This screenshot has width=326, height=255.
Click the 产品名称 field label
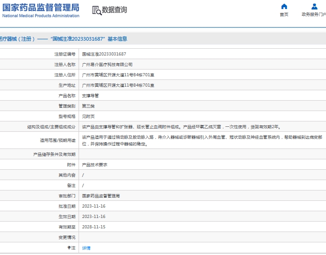[x=67, y=96]
